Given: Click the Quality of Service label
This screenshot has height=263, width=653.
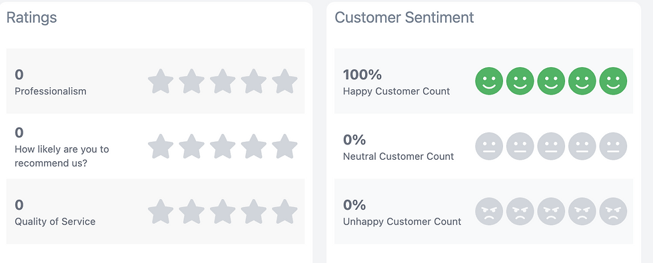Looking at the screenshot, I should click(x=55, y=221).
